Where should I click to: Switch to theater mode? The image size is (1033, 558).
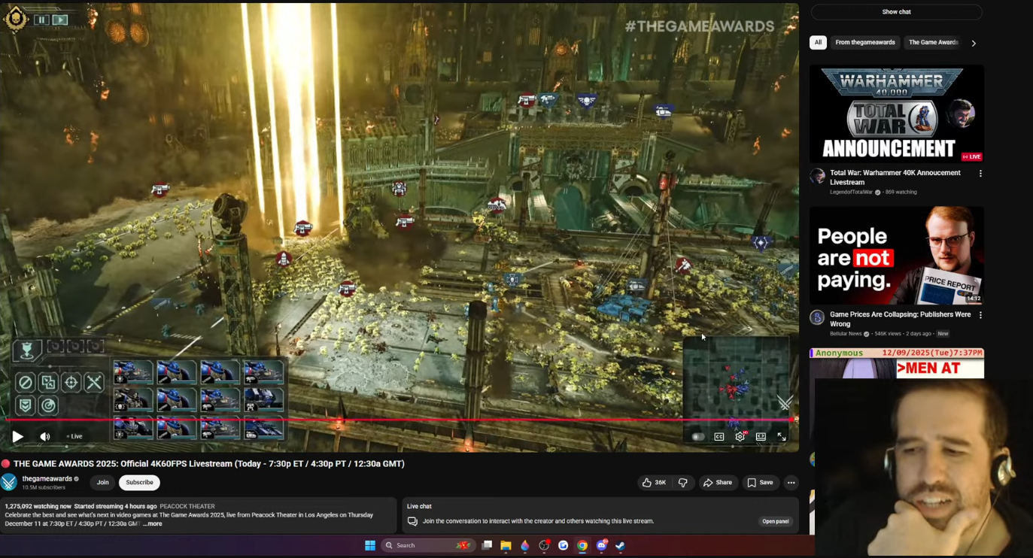pyautogui.click(x=761, y=437)
